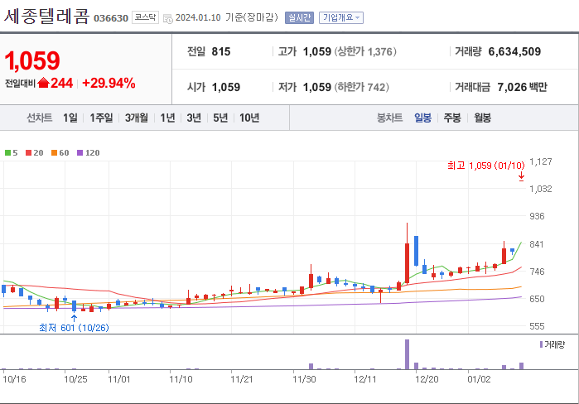Click the purple 거래량 volume legend marker
The width and height of the screenshot is (579, 404).
pyautogui.click(x=542, y=344)
